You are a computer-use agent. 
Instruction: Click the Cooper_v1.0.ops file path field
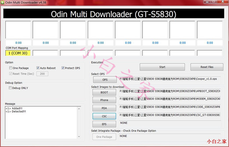169,80
